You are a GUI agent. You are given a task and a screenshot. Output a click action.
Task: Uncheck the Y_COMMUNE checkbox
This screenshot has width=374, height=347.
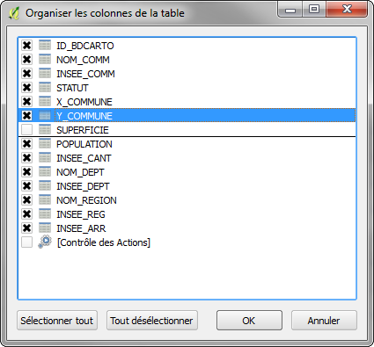(26, 116)
